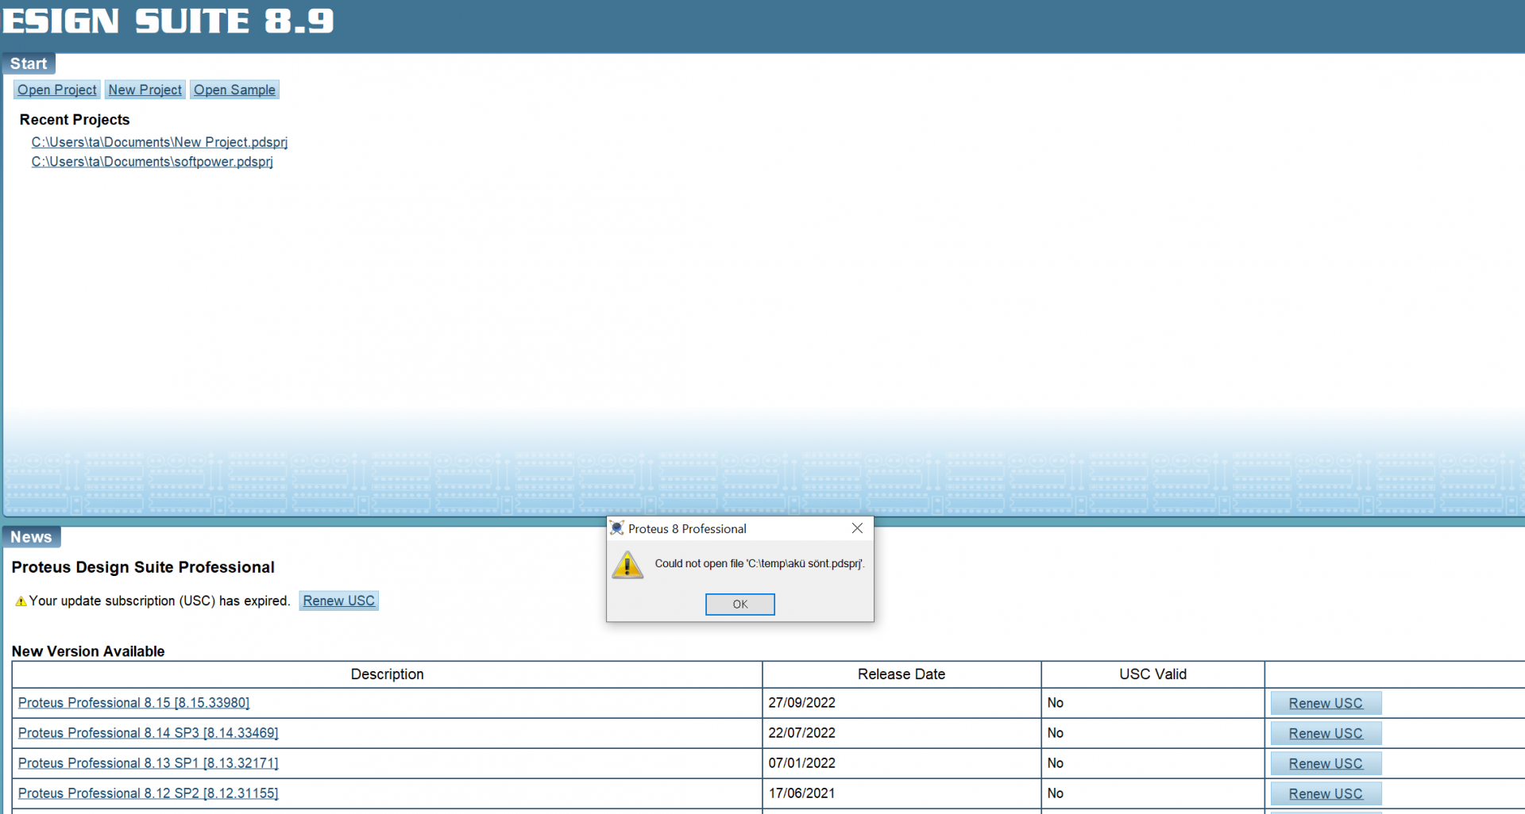Open recent project New Project.pdsprj
1525x814 pixels.
[x=160, y=142]
